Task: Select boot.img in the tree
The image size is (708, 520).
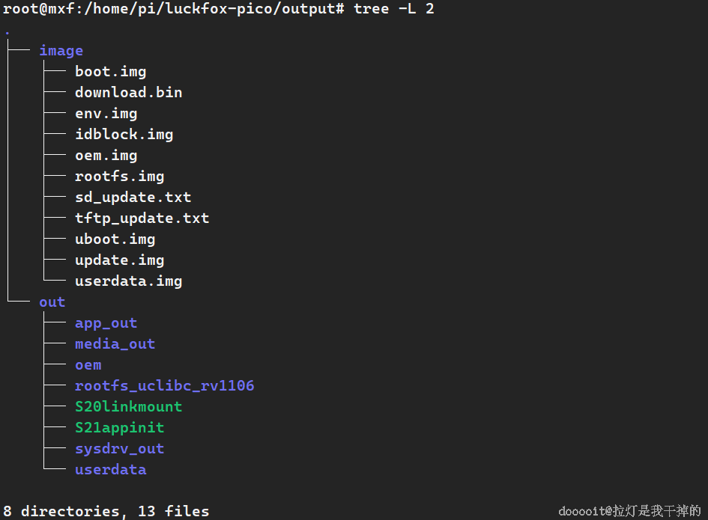Action: (x=110, y=72)
